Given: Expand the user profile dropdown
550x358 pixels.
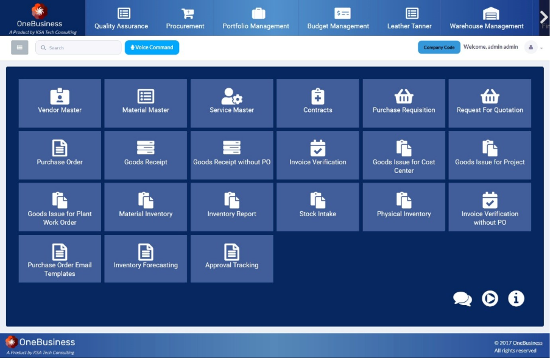Looking at the screenshot, I should (534, 47).
